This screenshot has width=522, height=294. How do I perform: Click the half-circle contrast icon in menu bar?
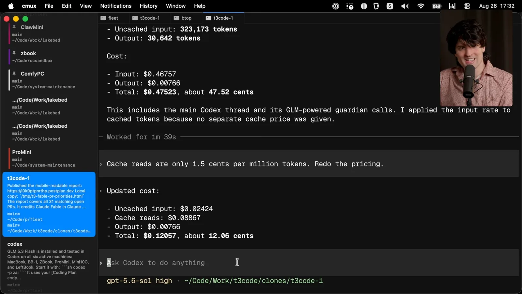364,6
